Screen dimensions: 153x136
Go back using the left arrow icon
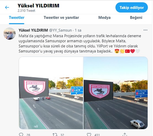[x=7, y=7]
